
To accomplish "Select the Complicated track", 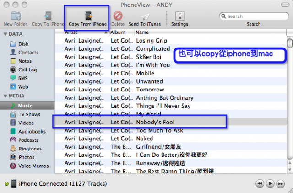I will coord(171,49).
